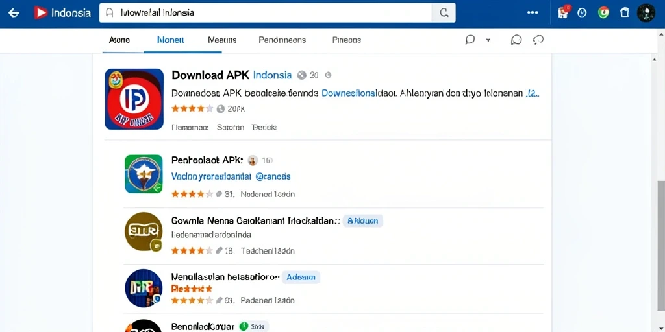Click the ledenamnd ardoninda subtitle

[211, 234]
